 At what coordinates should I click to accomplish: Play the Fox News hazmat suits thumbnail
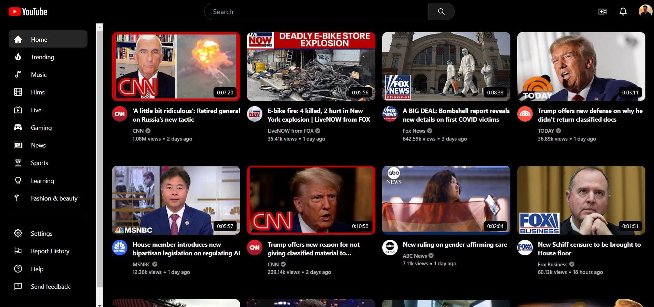click(x=446, y=66)
